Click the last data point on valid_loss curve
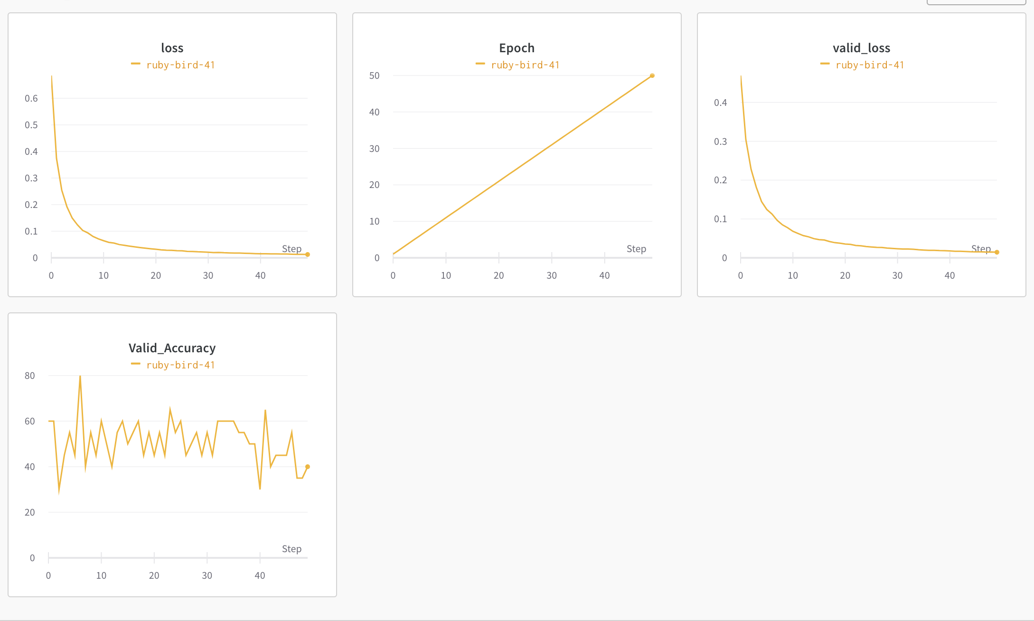The image size is (1034, 621). click(997, 252)
